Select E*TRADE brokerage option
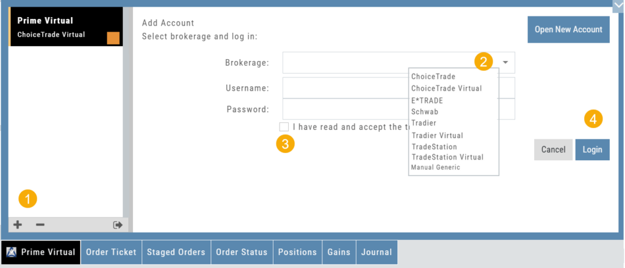 (x=427, y=100)
